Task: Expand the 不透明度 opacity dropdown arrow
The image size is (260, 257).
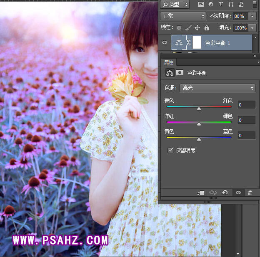Action: (252, 16)
